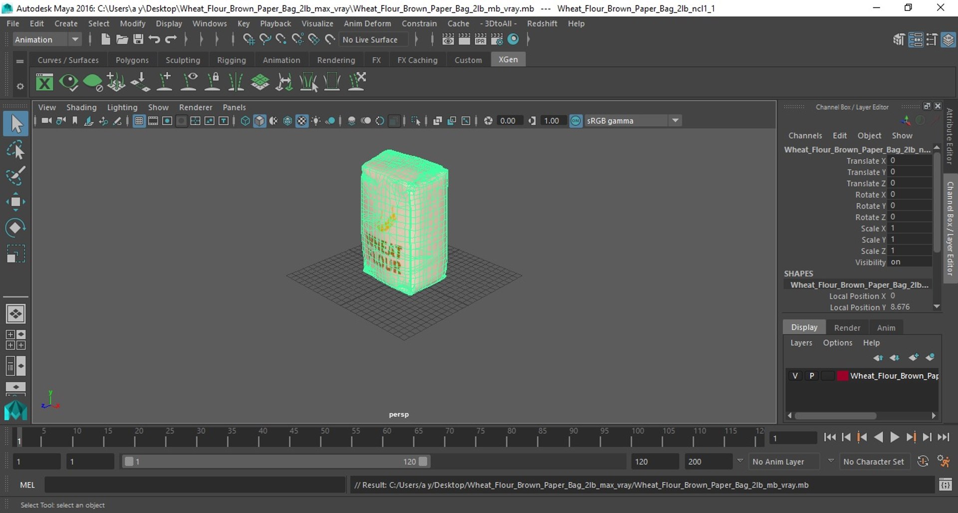Open the shelf options menu button
Screen dimensions: 958x513
pyautogui.click(x=20, y=86)
